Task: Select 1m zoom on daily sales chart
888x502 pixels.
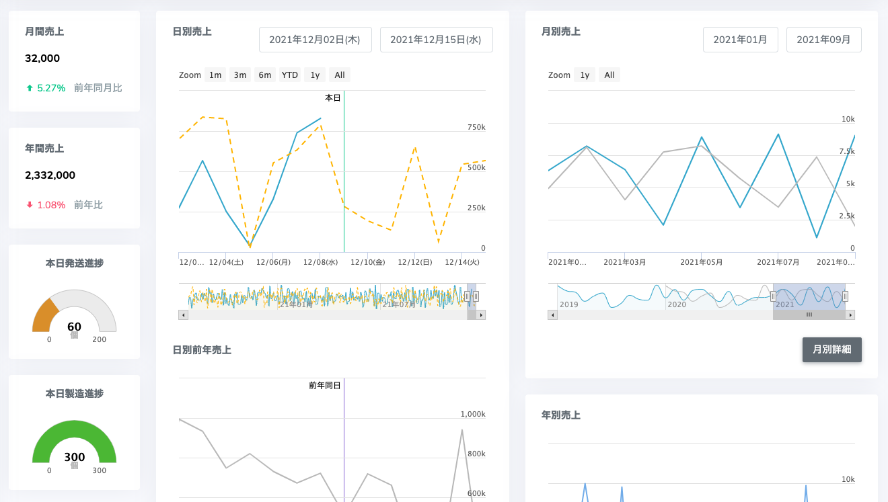Action: (x=215, y=75)
